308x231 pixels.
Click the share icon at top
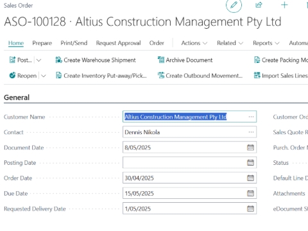[x=259, y=4]
